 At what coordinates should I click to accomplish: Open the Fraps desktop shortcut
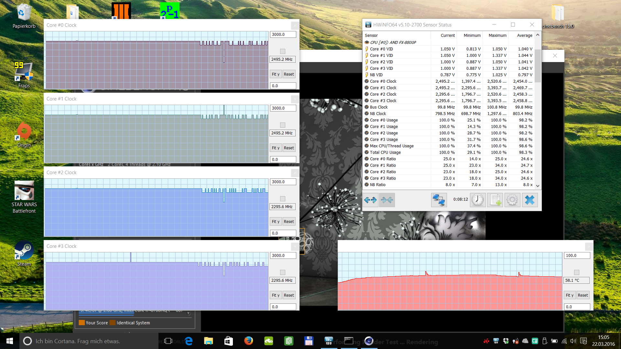pyautogui.click(x=24, y=75)
